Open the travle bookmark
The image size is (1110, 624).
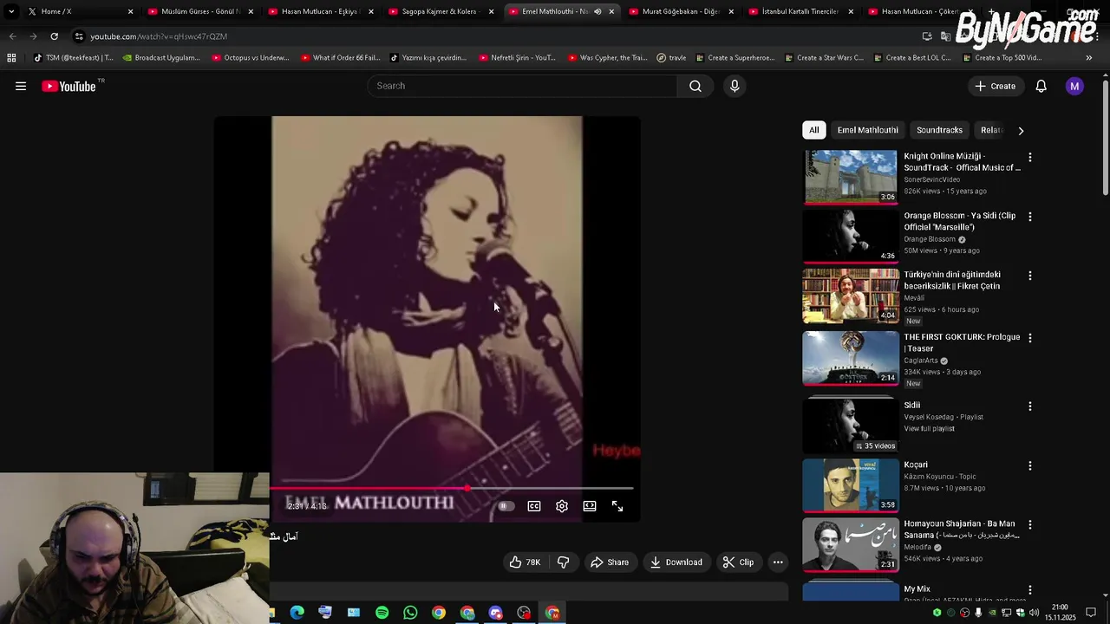point(672,58)
